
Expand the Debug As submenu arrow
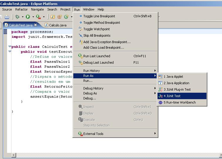(155, 93)
